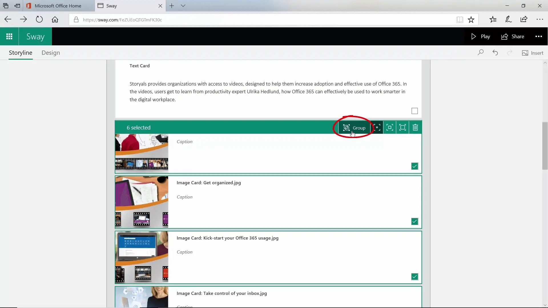Go forward in the browser
Image resolution: width=548 pixels, height=308 pixels.
pyautogui.click(x=23, y=19)
